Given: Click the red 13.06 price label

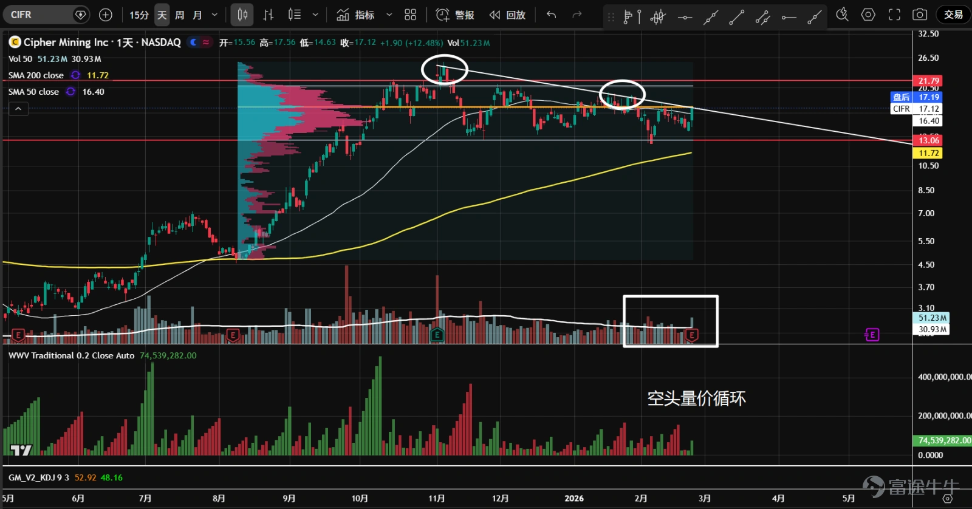Looking at the screenshot, I should [x=928, y=140].
